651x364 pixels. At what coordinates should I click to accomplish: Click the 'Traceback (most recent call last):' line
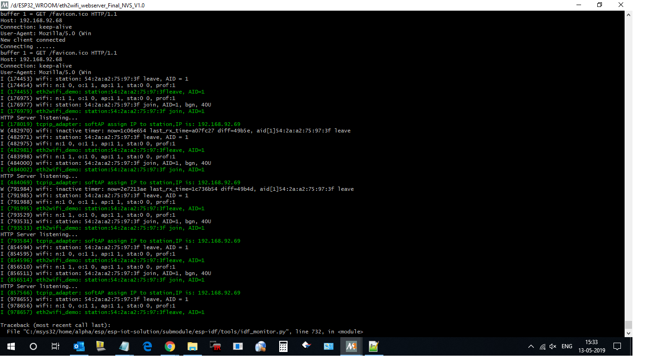(x=56, y=325)
